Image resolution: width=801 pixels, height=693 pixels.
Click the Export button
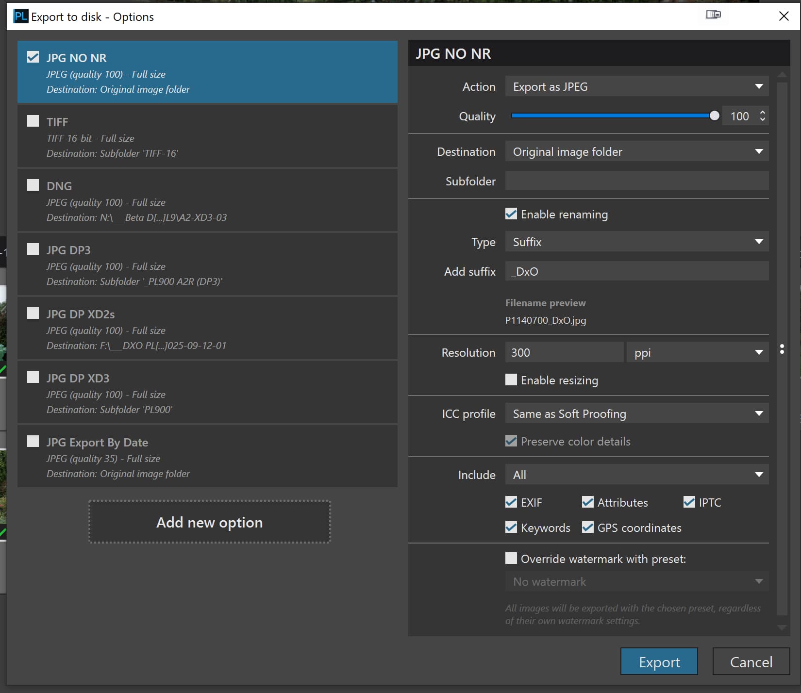pos(659,661)
